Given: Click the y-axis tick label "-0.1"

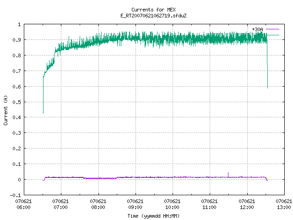Looking at the screenshot, I should point(15,195).
